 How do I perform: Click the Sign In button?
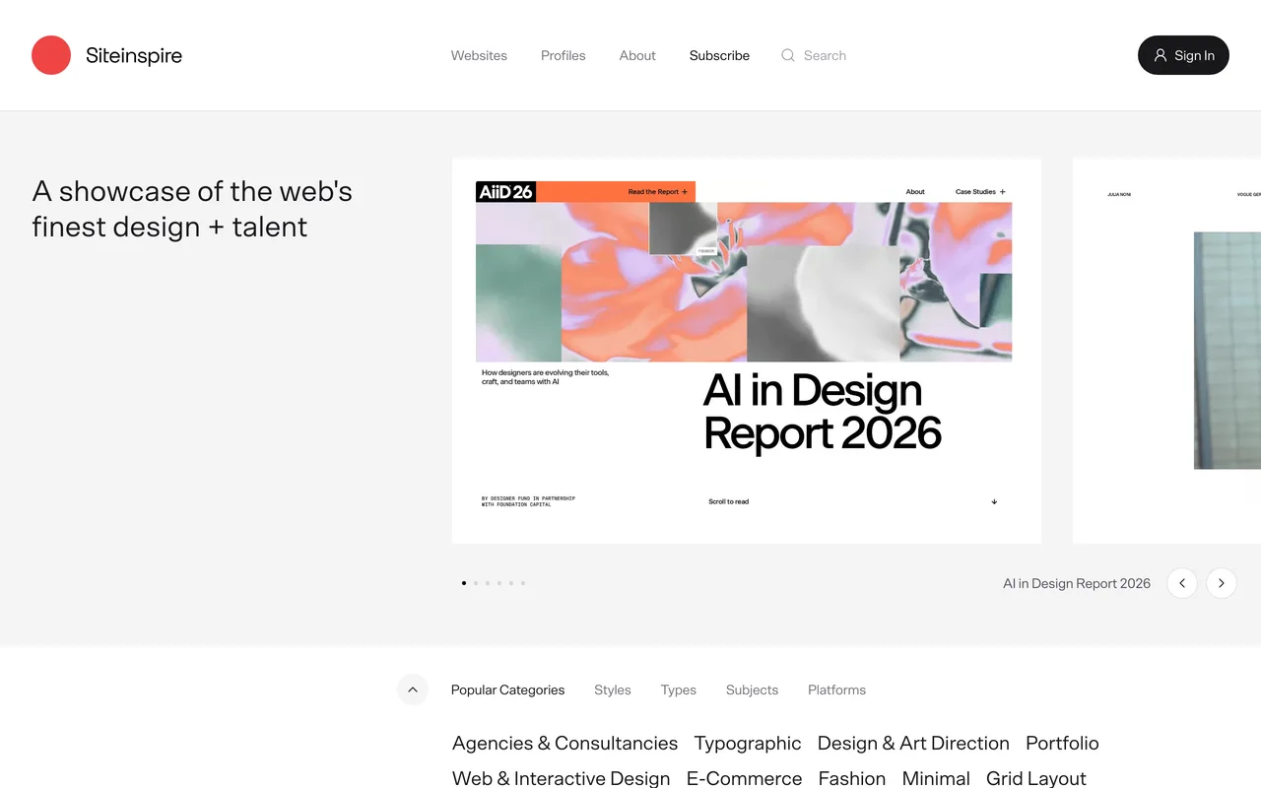tap(1183, 55)
